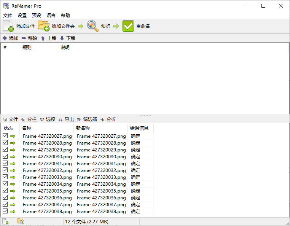This screenshot has width=290, height=226.
Task: Move rule down with 下移 arrow
Action: (62, 38)
